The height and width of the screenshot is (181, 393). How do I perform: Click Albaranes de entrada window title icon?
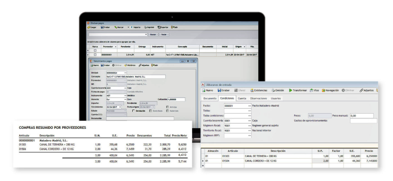(203, 84)
